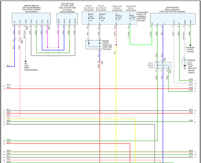Click the F17 pin label
Screen dimensions: 201x163
coord(99,27)
